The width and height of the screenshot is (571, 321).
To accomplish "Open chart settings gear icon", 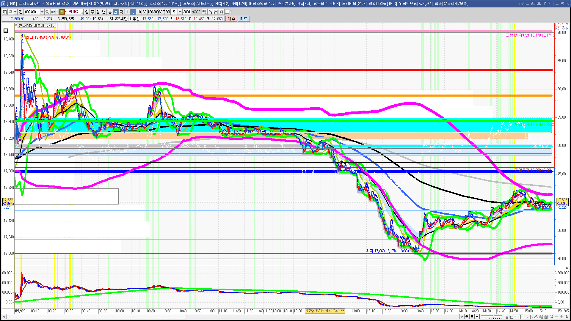I will 222,12.
